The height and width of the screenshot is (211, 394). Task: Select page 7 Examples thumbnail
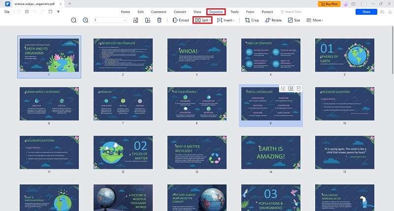point(123,104)
